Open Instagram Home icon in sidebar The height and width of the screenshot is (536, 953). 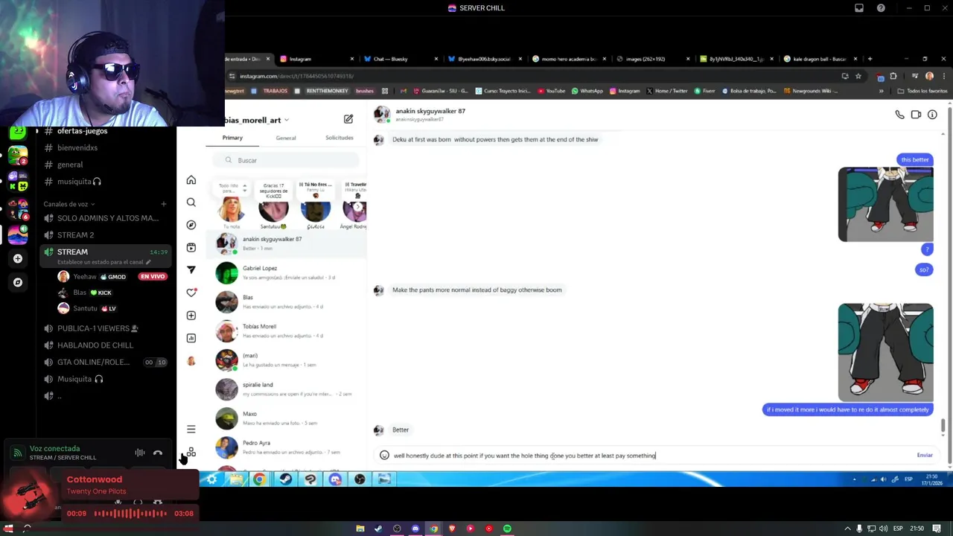coord(191,180)
